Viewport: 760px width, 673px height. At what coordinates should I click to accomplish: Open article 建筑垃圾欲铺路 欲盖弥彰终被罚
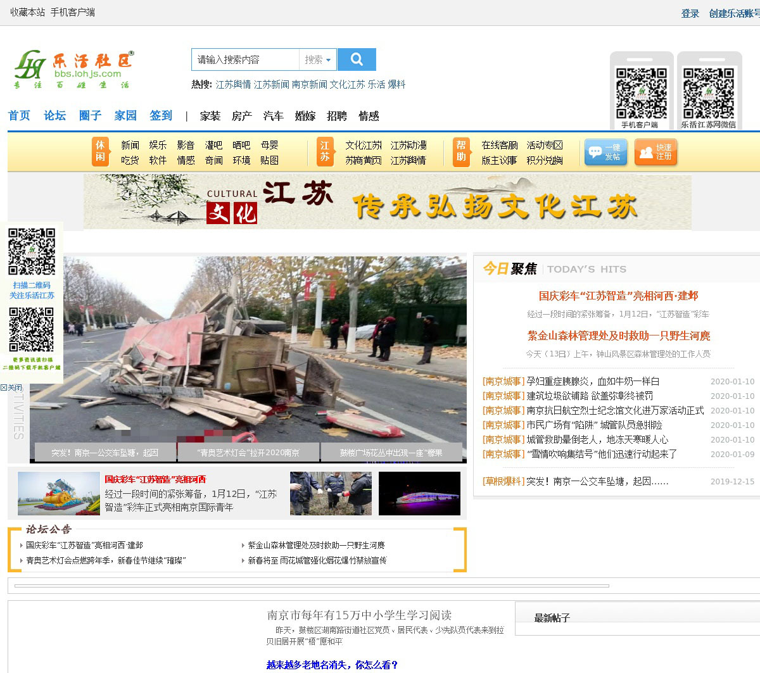pos(590,396)
